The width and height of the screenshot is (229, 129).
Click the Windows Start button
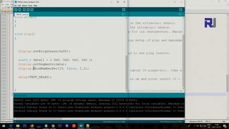(4, 126)
